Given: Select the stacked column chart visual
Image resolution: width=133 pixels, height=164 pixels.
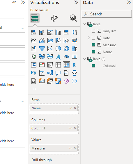Looking at the screenshot, I should click(x=42, y=32).
